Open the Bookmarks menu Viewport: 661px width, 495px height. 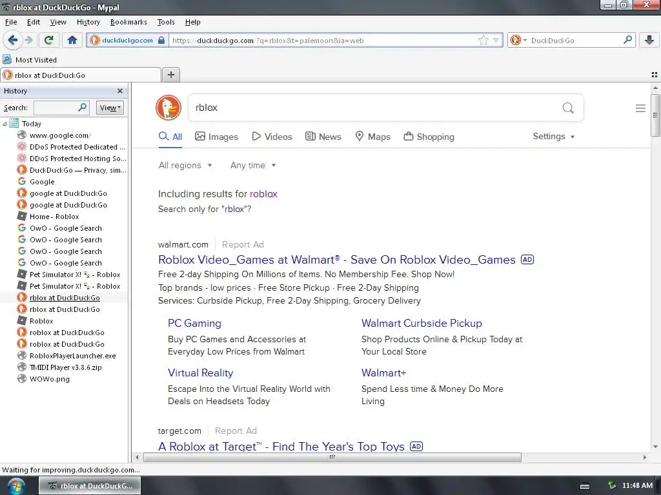coord(128,22)
